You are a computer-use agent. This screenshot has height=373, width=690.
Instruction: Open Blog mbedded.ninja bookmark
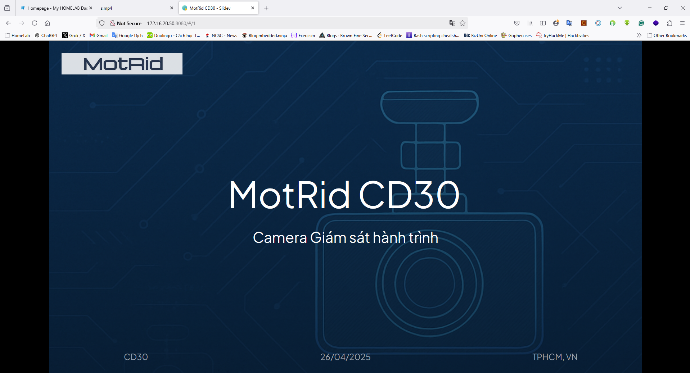[x=265, y=35]
